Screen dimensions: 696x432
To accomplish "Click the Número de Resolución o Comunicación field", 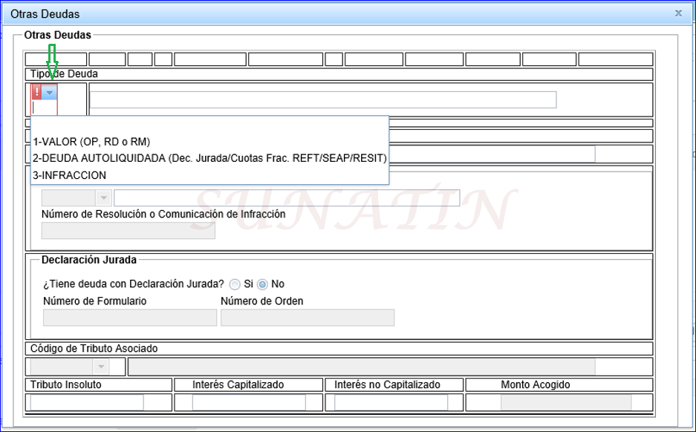I will click(x=127, y=230).
